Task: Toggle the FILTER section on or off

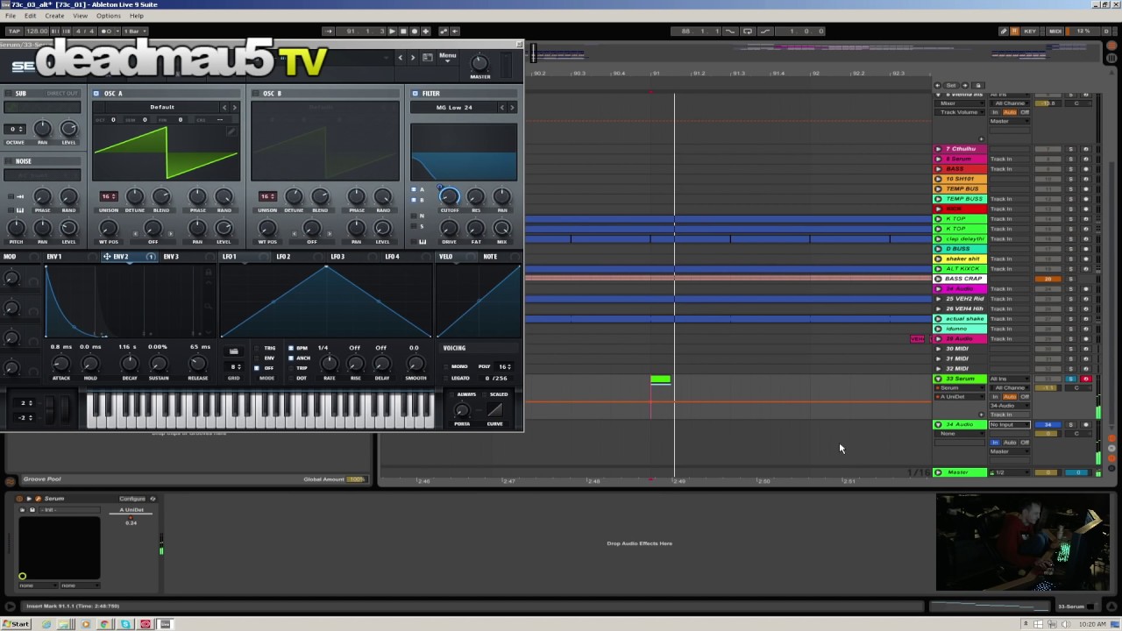Action: pos(415,94)
